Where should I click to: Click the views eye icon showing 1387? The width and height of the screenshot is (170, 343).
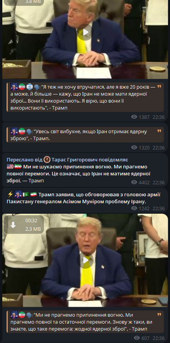click(134, 117)
